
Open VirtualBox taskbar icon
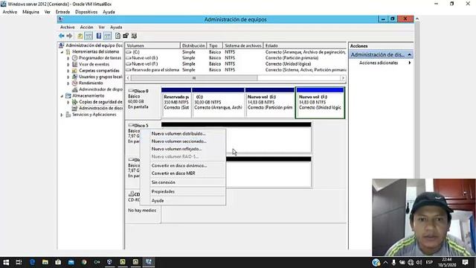(x=109, y=262)
